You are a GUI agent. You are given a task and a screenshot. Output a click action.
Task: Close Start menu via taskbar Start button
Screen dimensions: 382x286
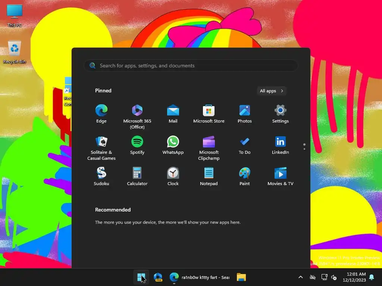[x=141, y=277]
